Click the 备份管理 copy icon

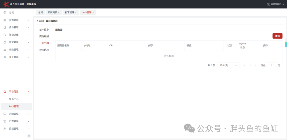pyautogui.click(x=5, y=27)
